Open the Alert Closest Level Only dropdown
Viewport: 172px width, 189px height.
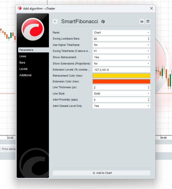tap(122, 106)
